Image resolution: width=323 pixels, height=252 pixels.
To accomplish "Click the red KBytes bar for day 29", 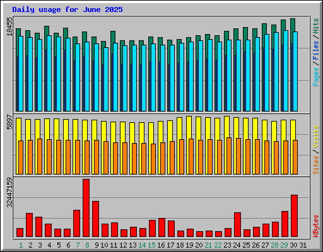I will (285, 224).
